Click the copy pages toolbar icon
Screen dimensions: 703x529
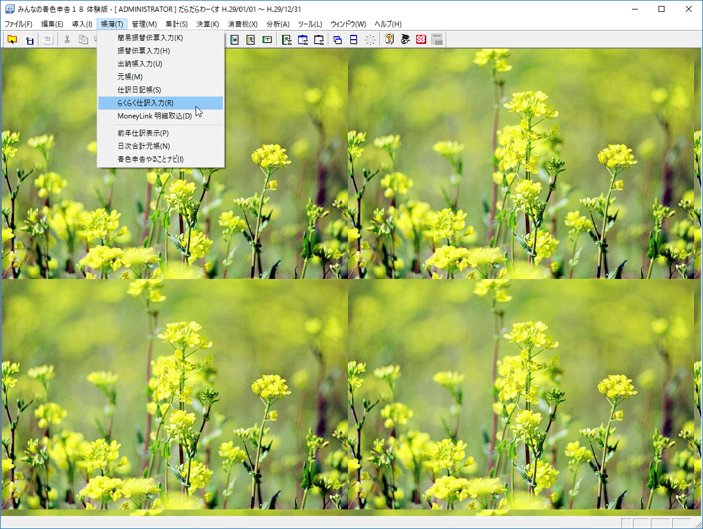click(84, 40)
